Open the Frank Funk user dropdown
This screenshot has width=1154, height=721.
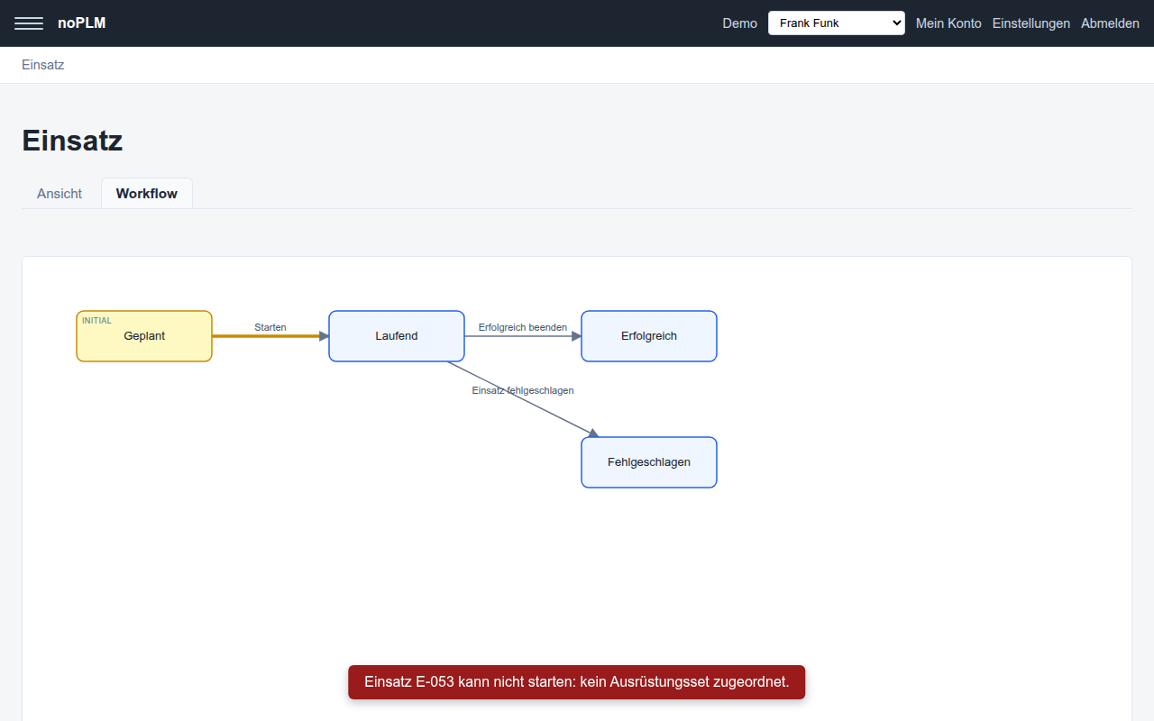point(837,23)
